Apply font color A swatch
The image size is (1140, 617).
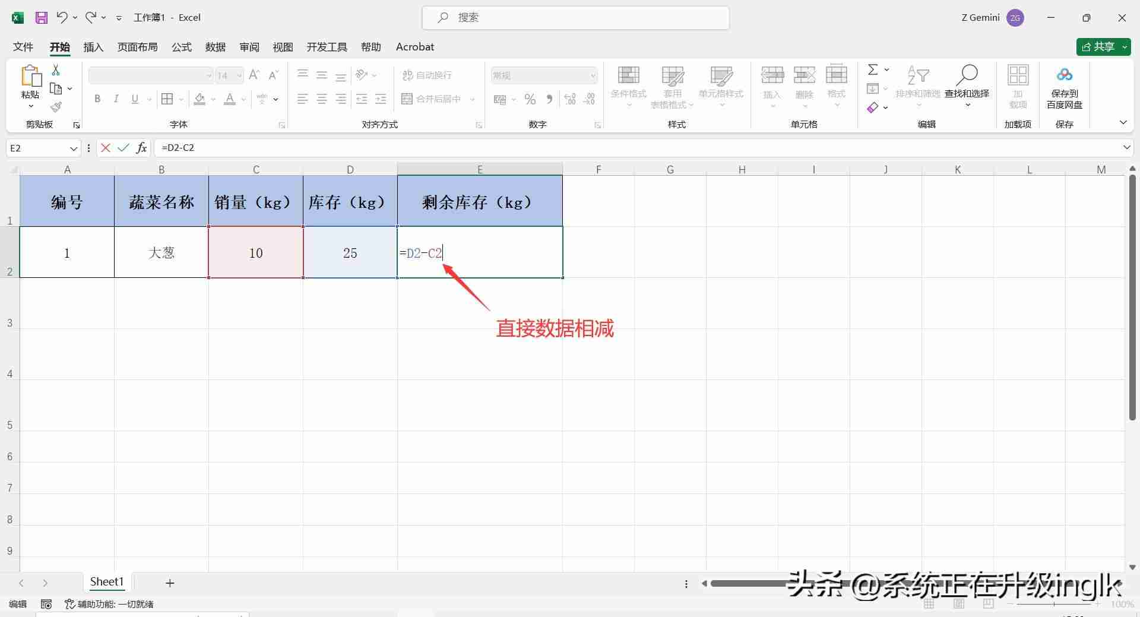(230, 99)
